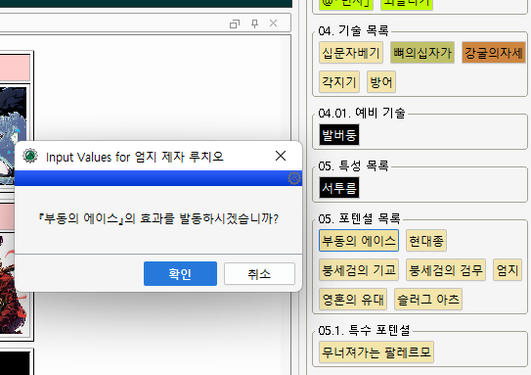Screen dimensions: 531x375
Task: Click the 05. 포텐셜 목록 group label
Action: [359, 218]
